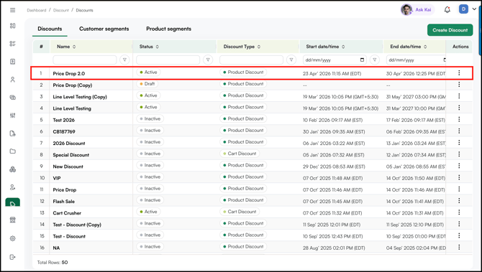Switch to the Product segments tab
Screen dimensions: 482x272
(168, 29)
